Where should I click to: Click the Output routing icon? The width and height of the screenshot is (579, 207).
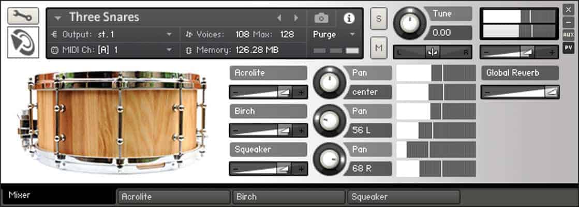[54, 35]
